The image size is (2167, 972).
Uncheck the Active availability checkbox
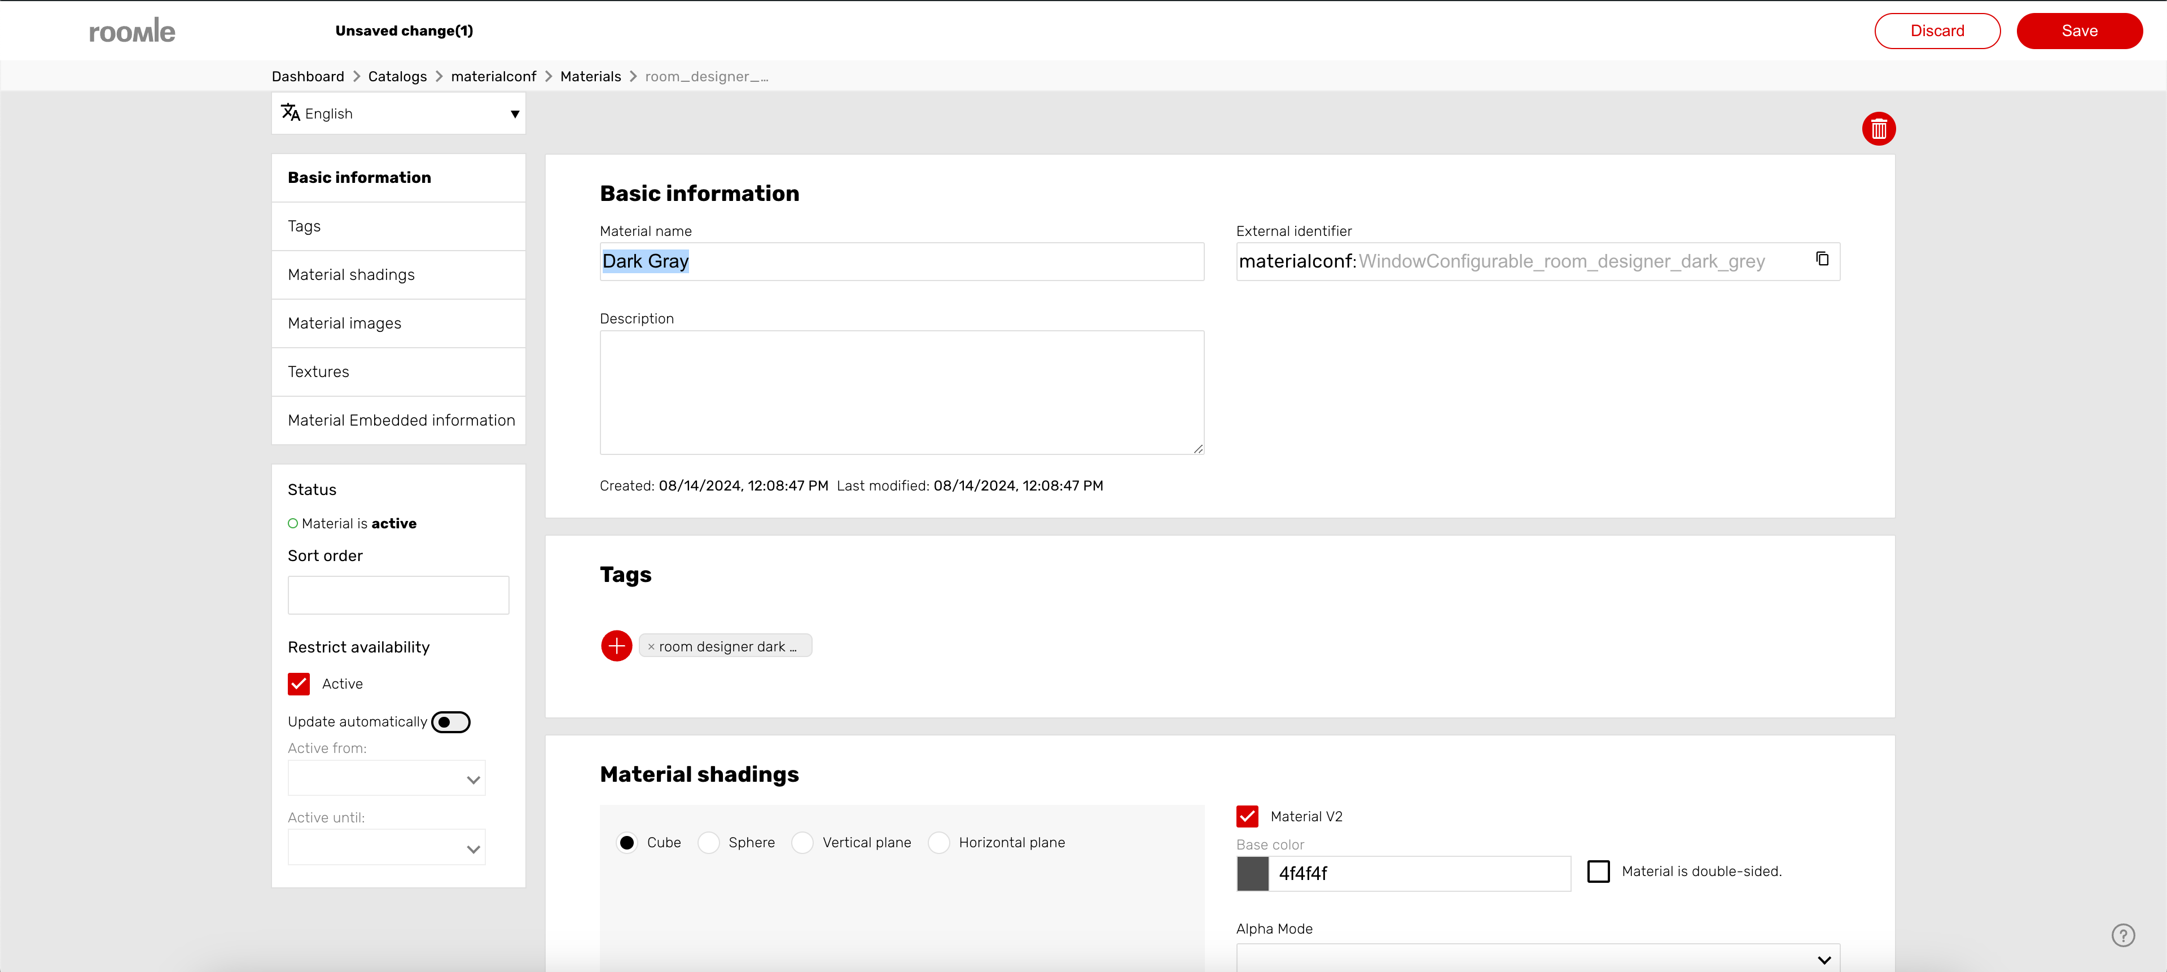299,684
